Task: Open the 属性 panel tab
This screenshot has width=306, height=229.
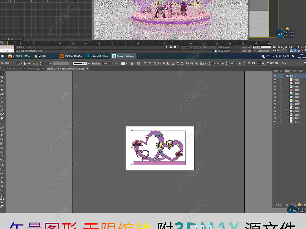Action: 276,71
